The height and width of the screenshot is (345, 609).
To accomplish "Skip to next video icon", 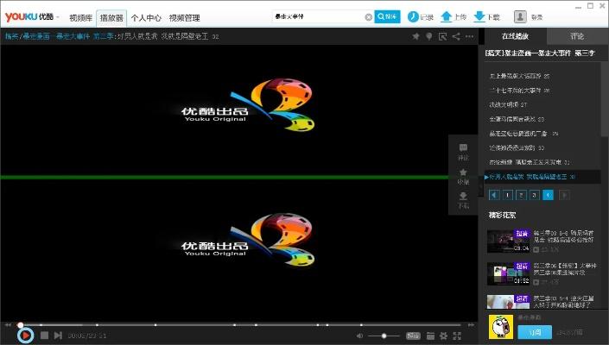I will 58,335.
